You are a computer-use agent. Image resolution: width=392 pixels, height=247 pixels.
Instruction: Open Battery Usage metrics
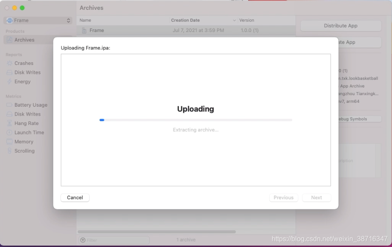(x=31, y=105)
